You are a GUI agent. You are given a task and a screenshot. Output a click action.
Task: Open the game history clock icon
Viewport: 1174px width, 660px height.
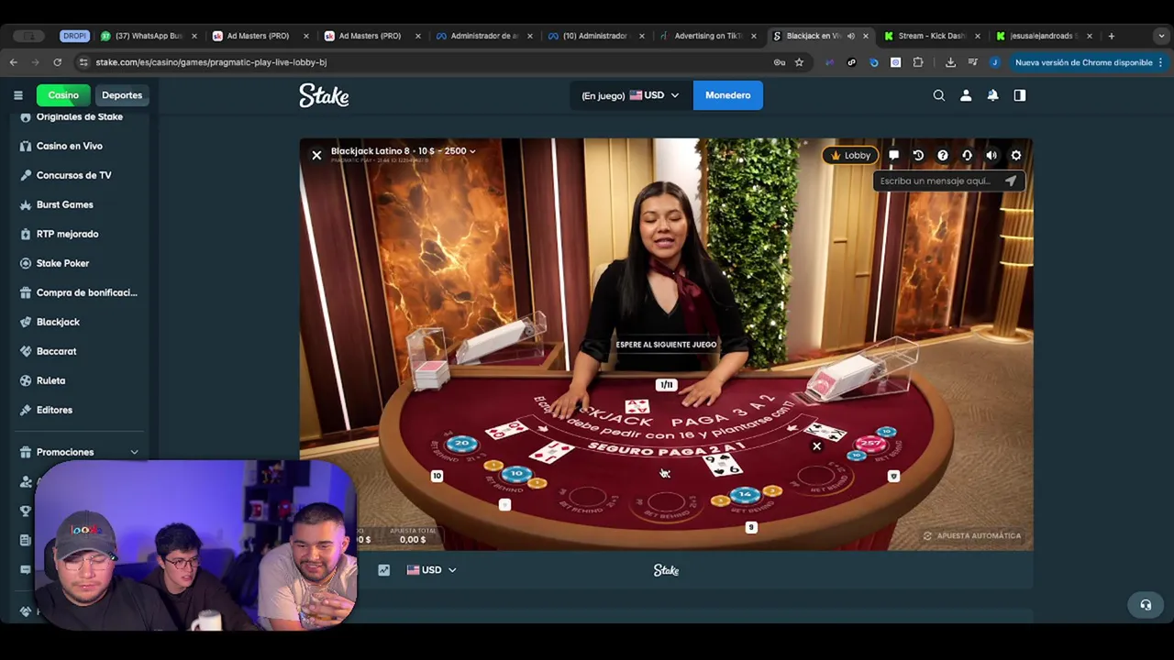click(918, 155)
